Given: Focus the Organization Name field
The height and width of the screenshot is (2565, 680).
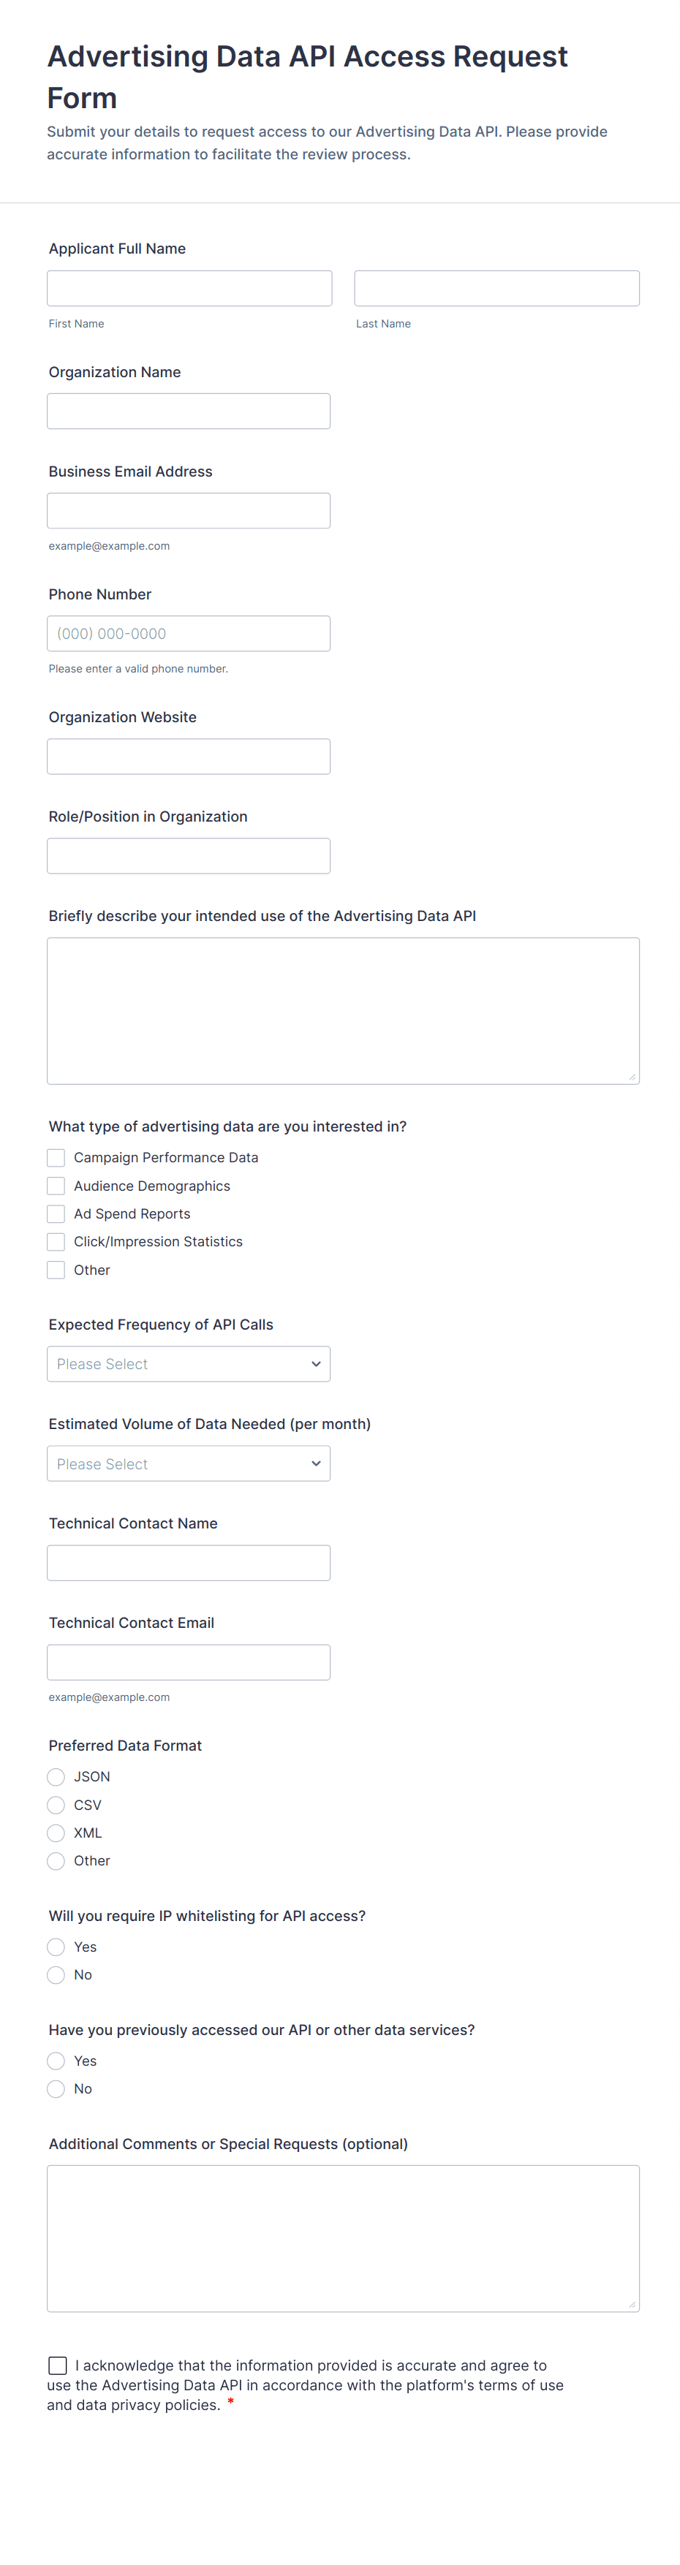Looking at the screenshot, I should (x=188, y=412).
